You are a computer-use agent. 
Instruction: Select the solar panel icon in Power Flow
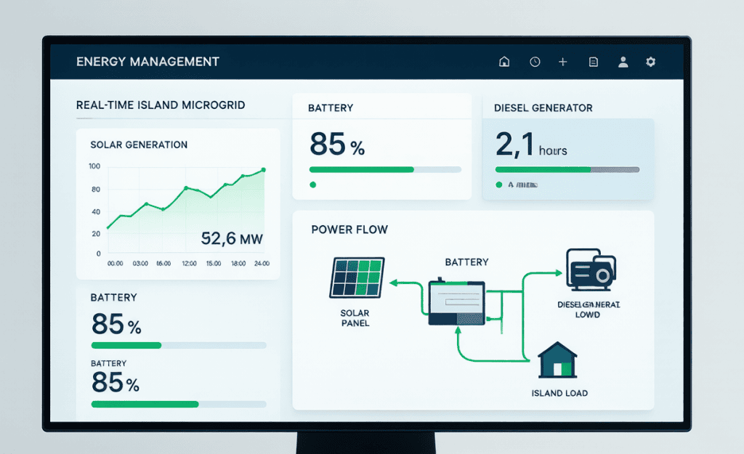click(x=357, y=277)
